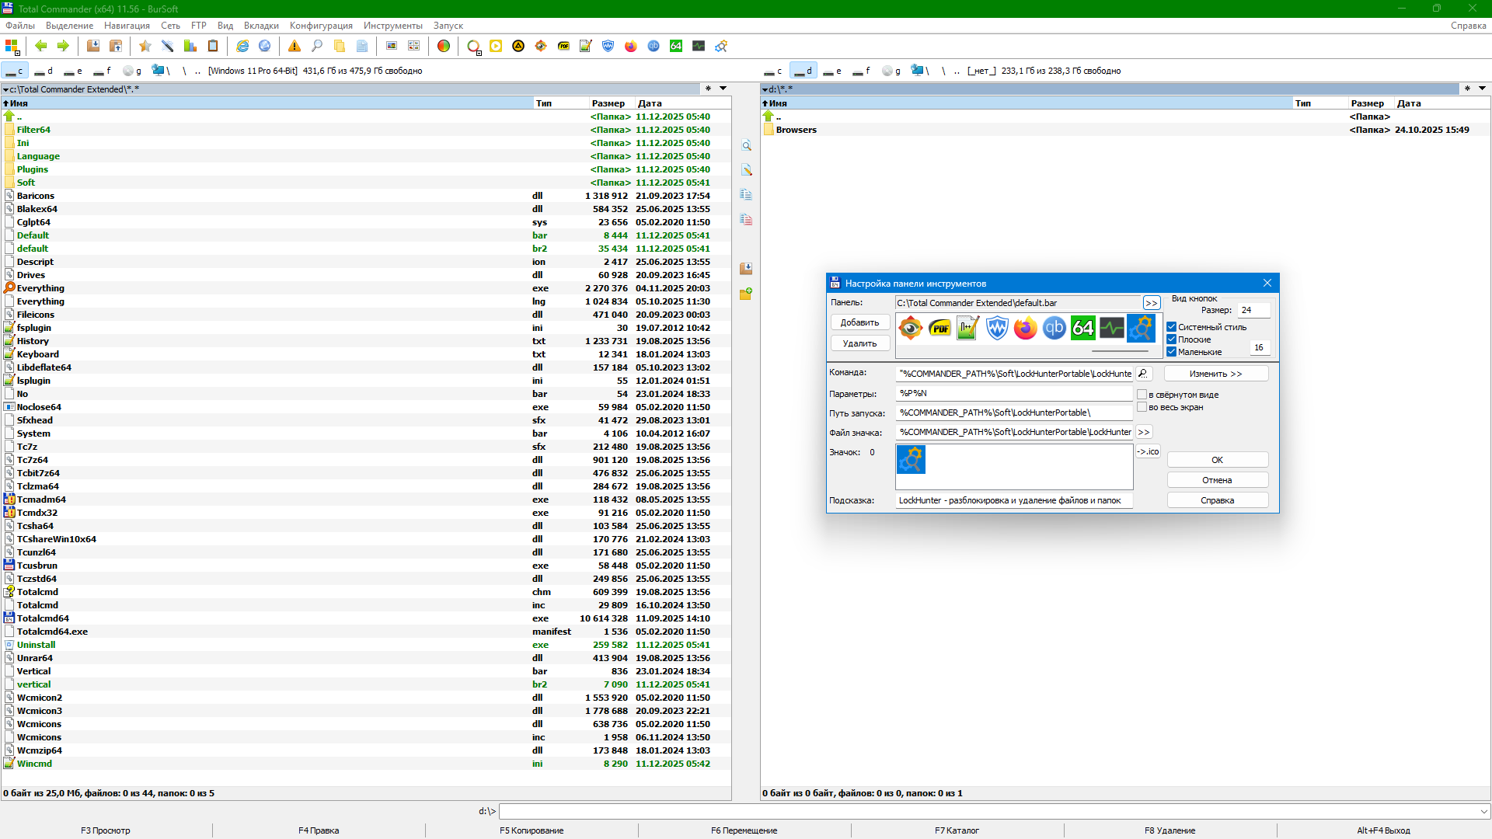Toggle the Плоские checkbox
Viewport: 1492px width, 839px height.
pyautogui.click(x=1171, y=339)
